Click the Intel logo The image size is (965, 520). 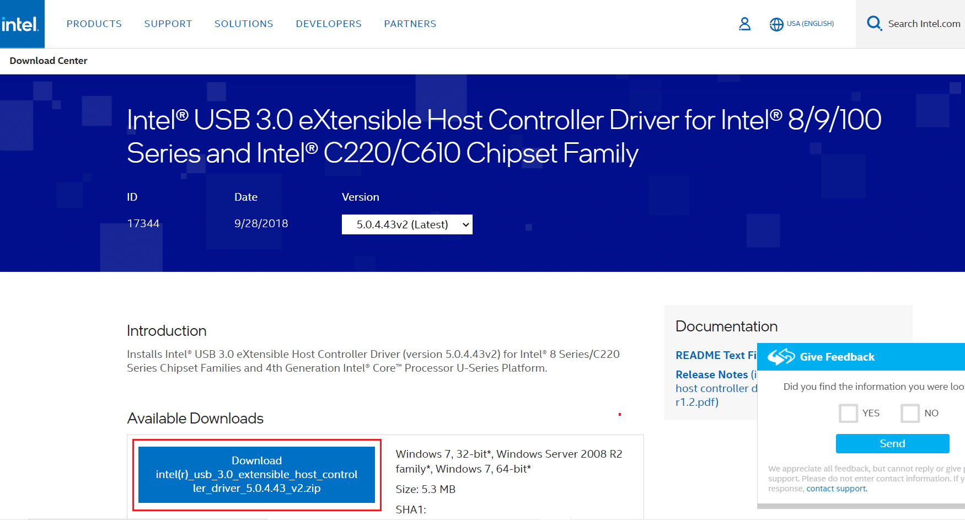pos(22,23)
